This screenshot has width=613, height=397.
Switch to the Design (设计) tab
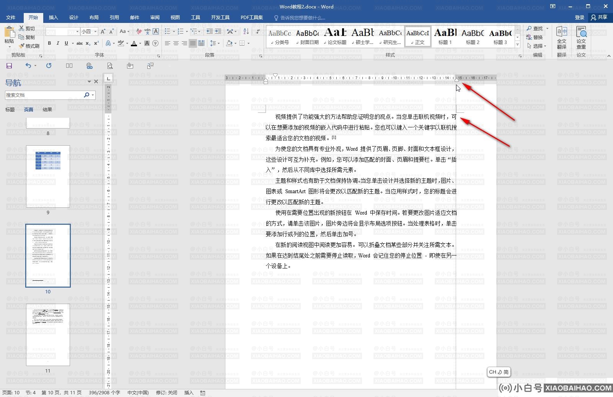pos(74,18)
